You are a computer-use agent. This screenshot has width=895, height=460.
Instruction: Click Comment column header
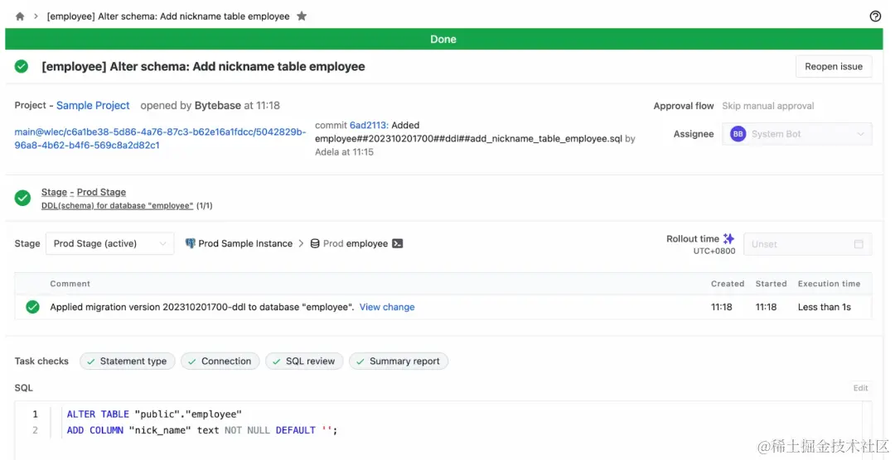pyautogui.click(x=70, y=284)
